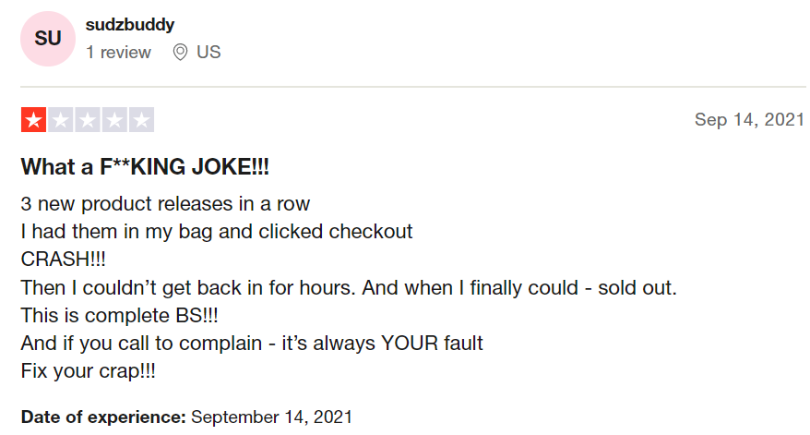
Task: Select the first red star
Action: point(33,120)
